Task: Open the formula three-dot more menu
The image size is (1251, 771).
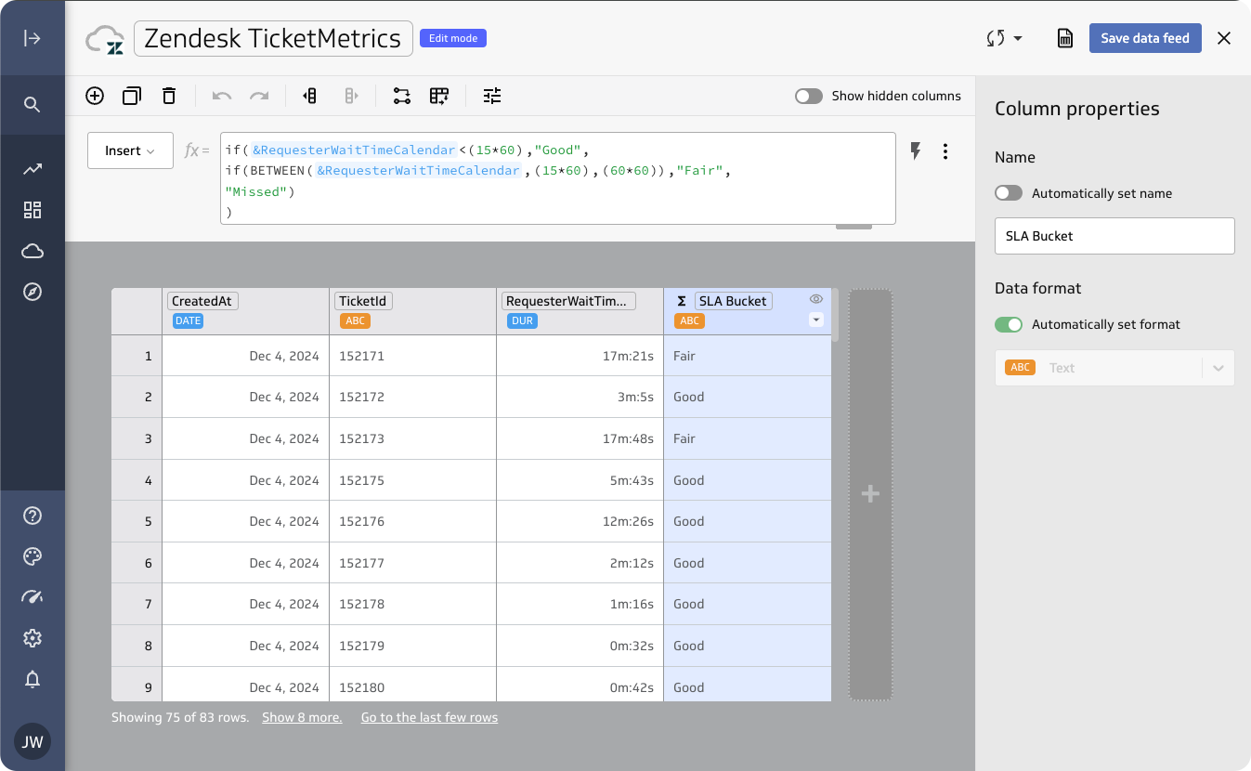Action: [x=945, y=151]
